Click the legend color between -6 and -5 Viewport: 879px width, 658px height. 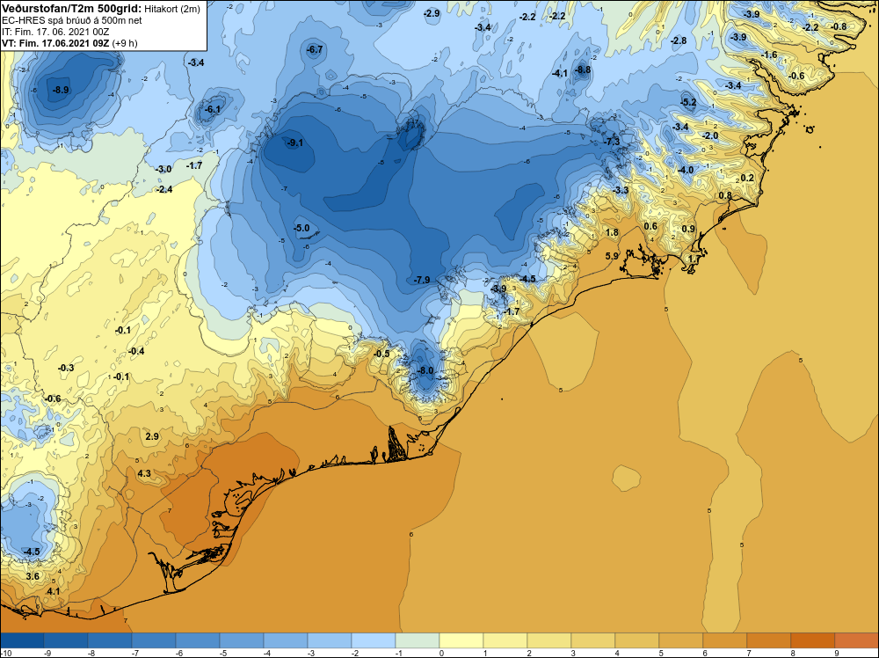197,640
